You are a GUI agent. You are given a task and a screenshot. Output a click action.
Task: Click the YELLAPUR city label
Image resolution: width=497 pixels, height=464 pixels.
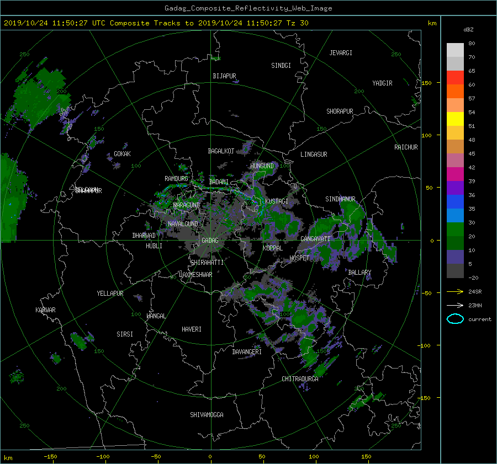pos(110,294)
